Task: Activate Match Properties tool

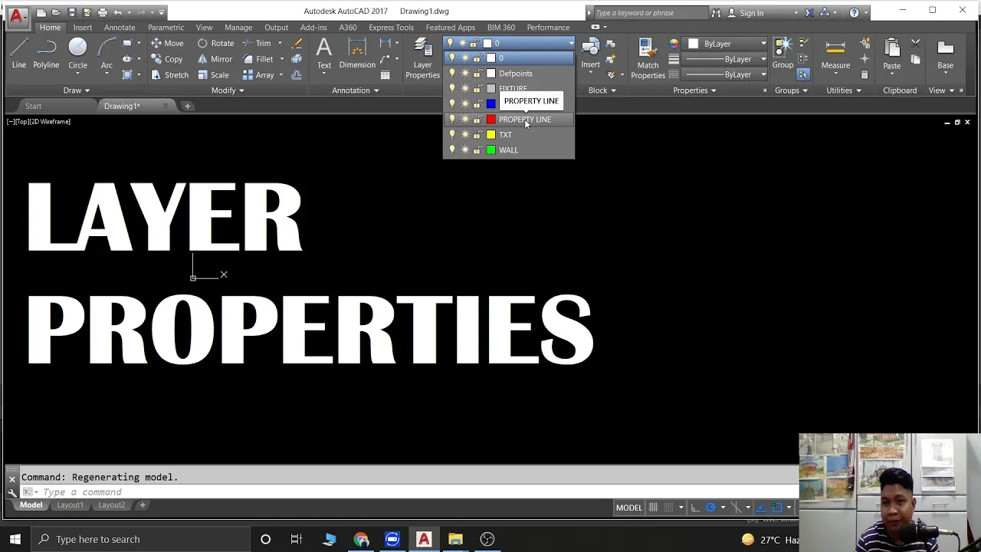Action: (648, 58)
